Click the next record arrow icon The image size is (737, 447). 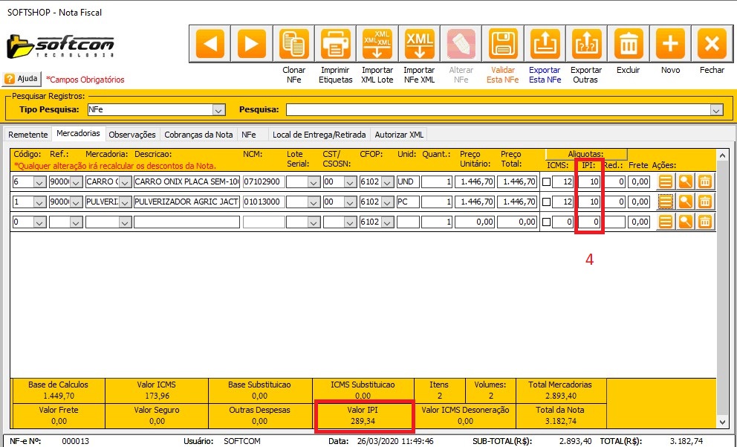(x=252, y=44)
